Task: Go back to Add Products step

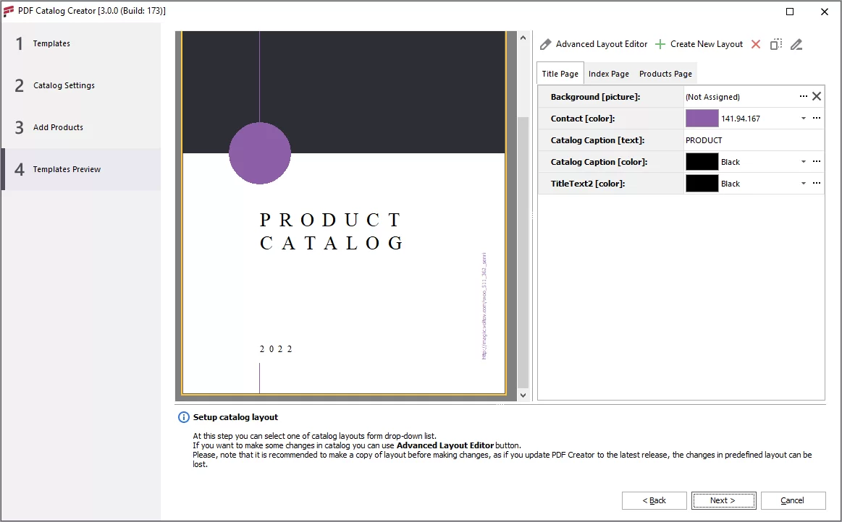Action: click(654, 500)
